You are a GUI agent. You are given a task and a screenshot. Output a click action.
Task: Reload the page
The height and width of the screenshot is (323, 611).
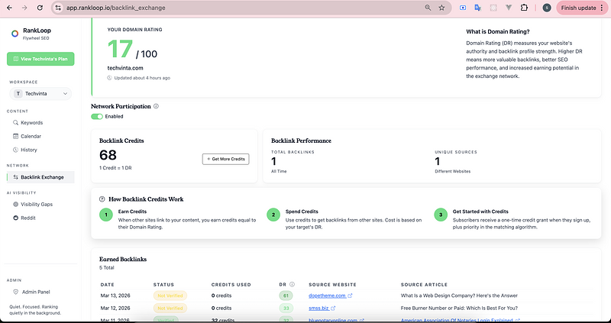39,8
